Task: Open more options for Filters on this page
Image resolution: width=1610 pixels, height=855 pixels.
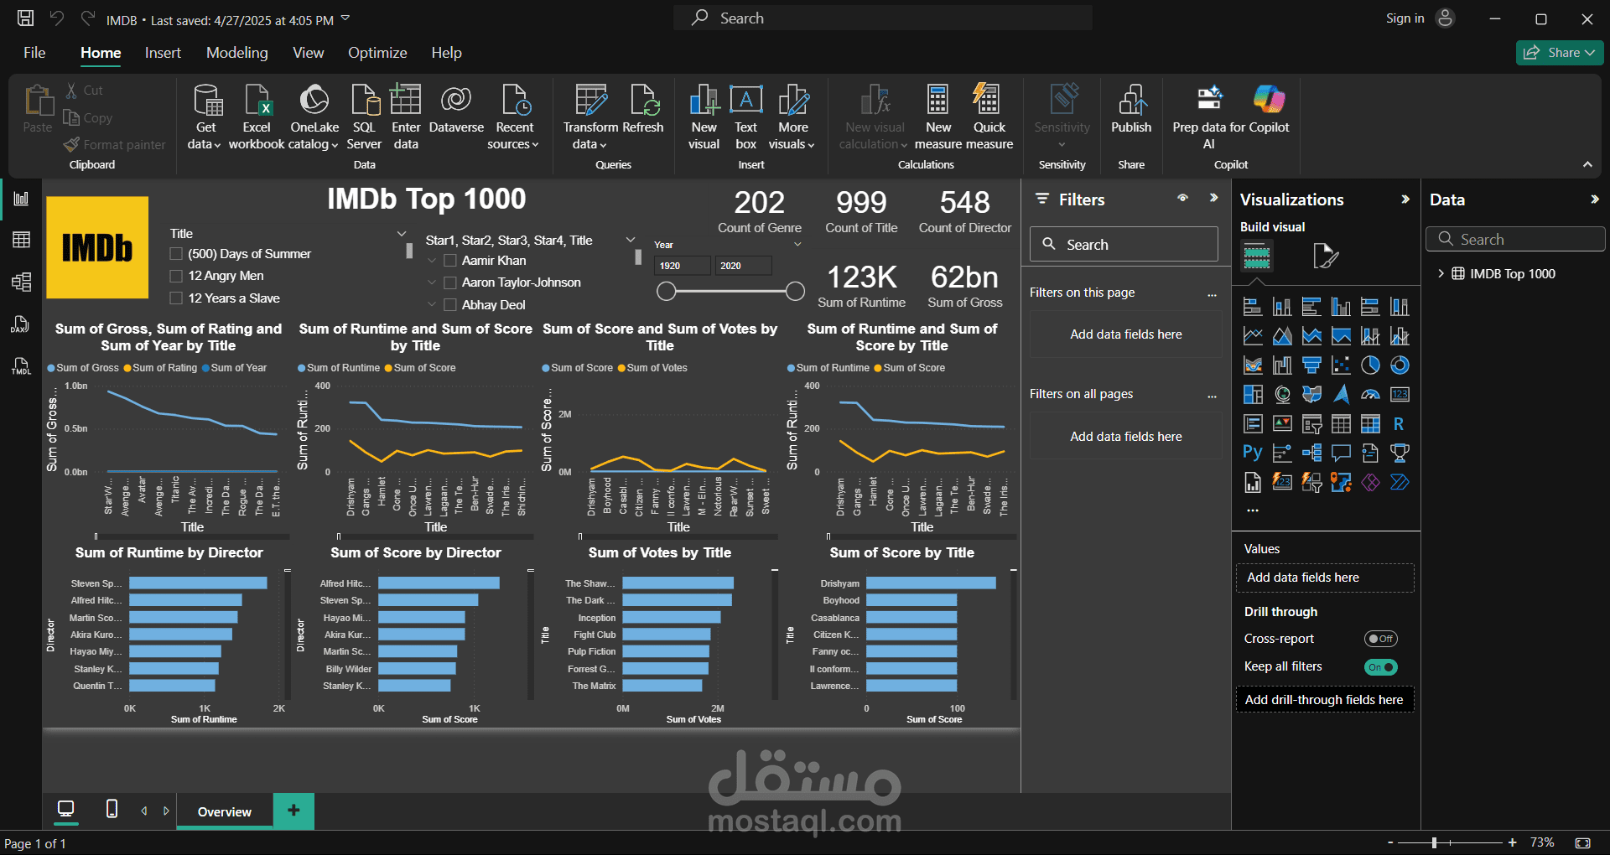Action: (1212, 294)
